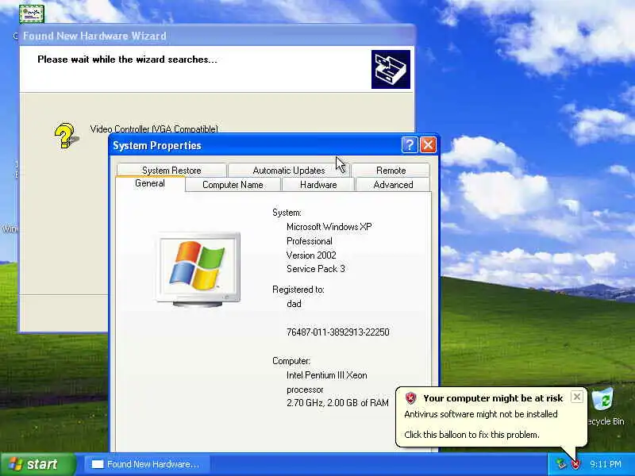This screenshot has height=476, width=635.
Task: Click 'Version 2002' text
Action: 311,255
